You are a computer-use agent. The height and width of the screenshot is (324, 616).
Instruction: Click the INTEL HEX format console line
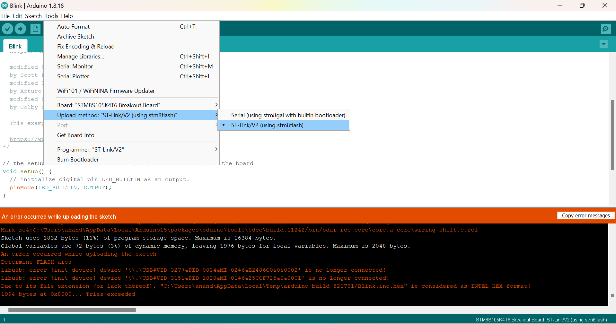click(266, 286)
